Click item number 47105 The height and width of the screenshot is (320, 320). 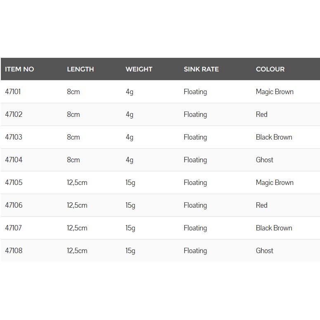coord(14,183)
